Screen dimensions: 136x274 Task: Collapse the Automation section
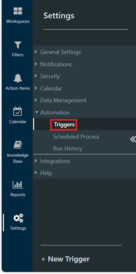(x=85, y=112)
